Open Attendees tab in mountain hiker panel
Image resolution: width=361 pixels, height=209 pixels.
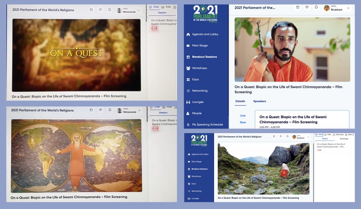pos(338,135)
